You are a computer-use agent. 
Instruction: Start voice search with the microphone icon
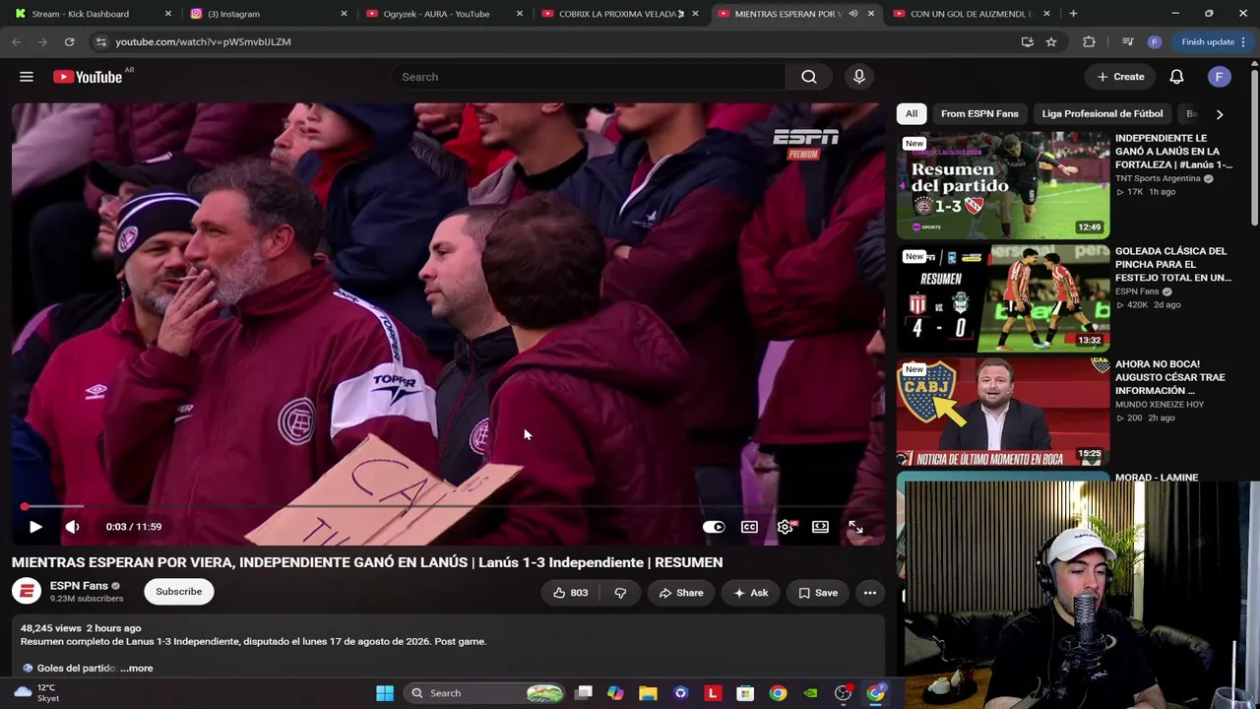coord(859,77)
